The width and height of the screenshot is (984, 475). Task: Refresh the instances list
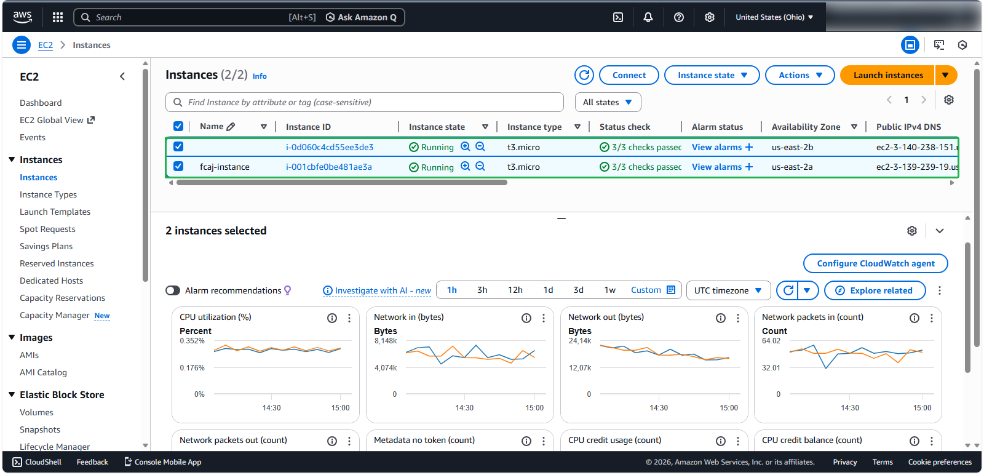click(x=584, y=75)
